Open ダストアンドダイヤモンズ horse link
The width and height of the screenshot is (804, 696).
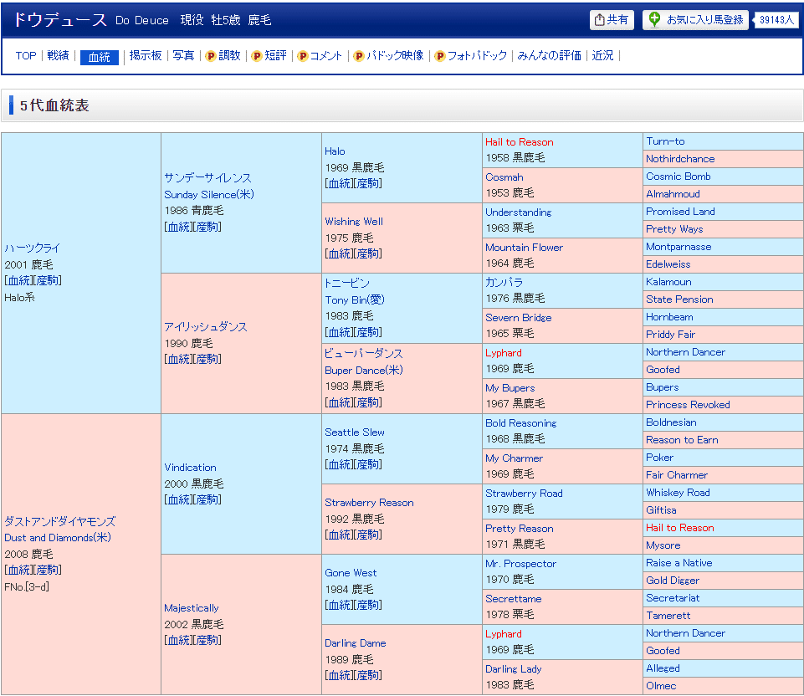point(60,522)
